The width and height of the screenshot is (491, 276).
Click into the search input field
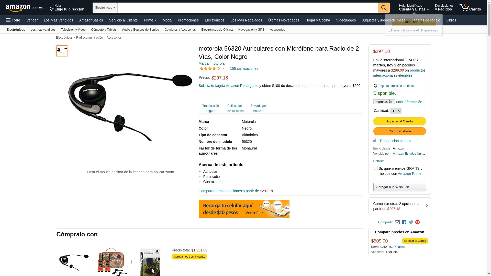click(x=248, y=8)
